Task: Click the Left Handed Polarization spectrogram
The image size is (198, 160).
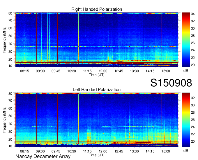Action: pyautogui.click(x=97, y=120)
